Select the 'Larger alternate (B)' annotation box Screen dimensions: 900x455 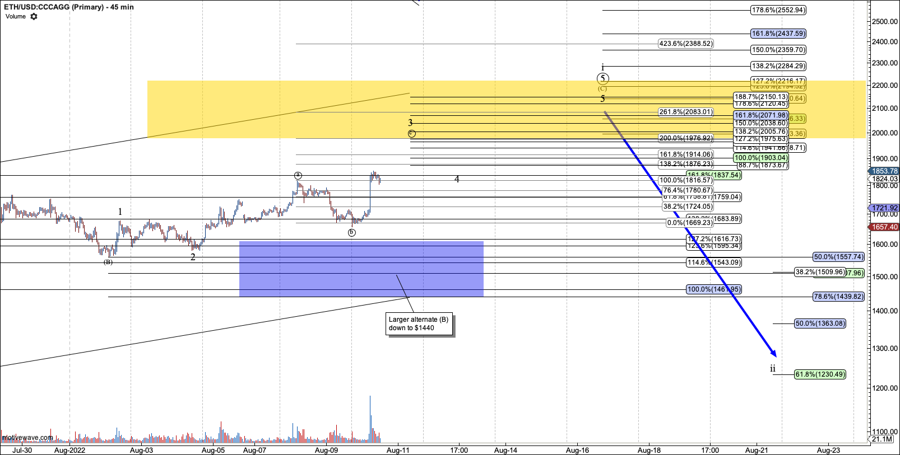tap(420, 324)
